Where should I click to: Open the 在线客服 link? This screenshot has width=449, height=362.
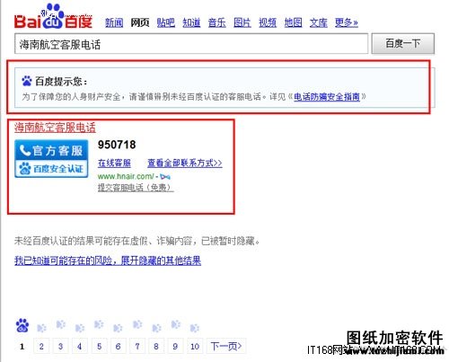coord(114,163)
